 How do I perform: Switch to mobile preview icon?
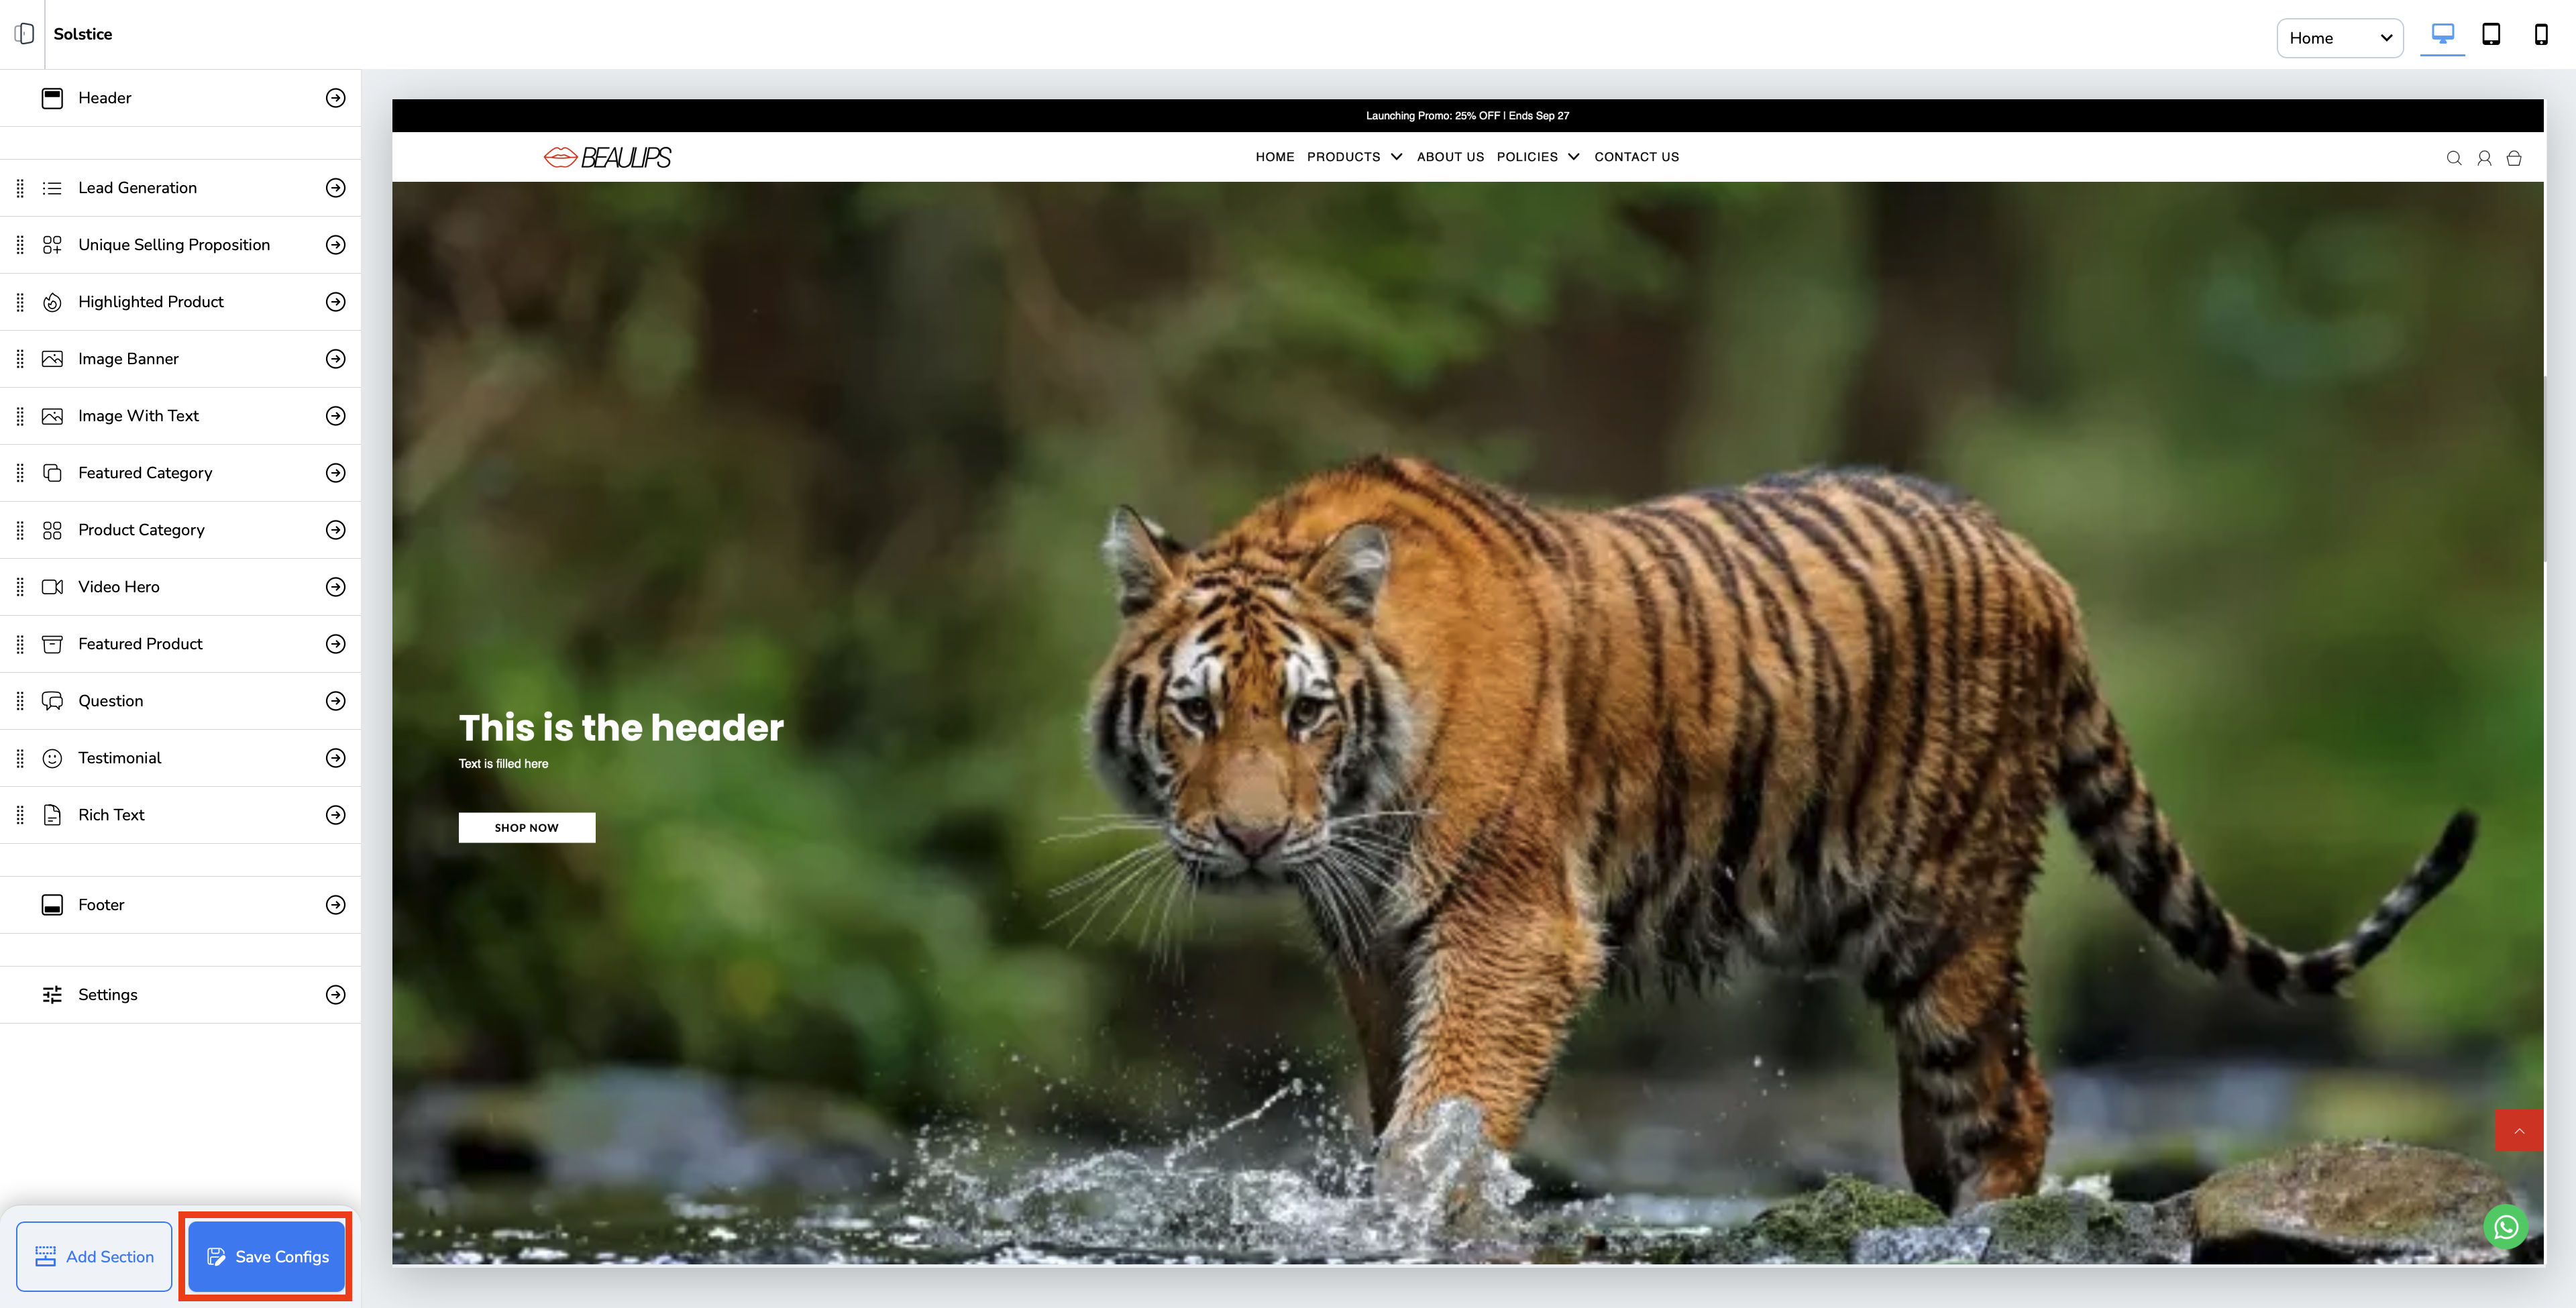pos(2540,35)
